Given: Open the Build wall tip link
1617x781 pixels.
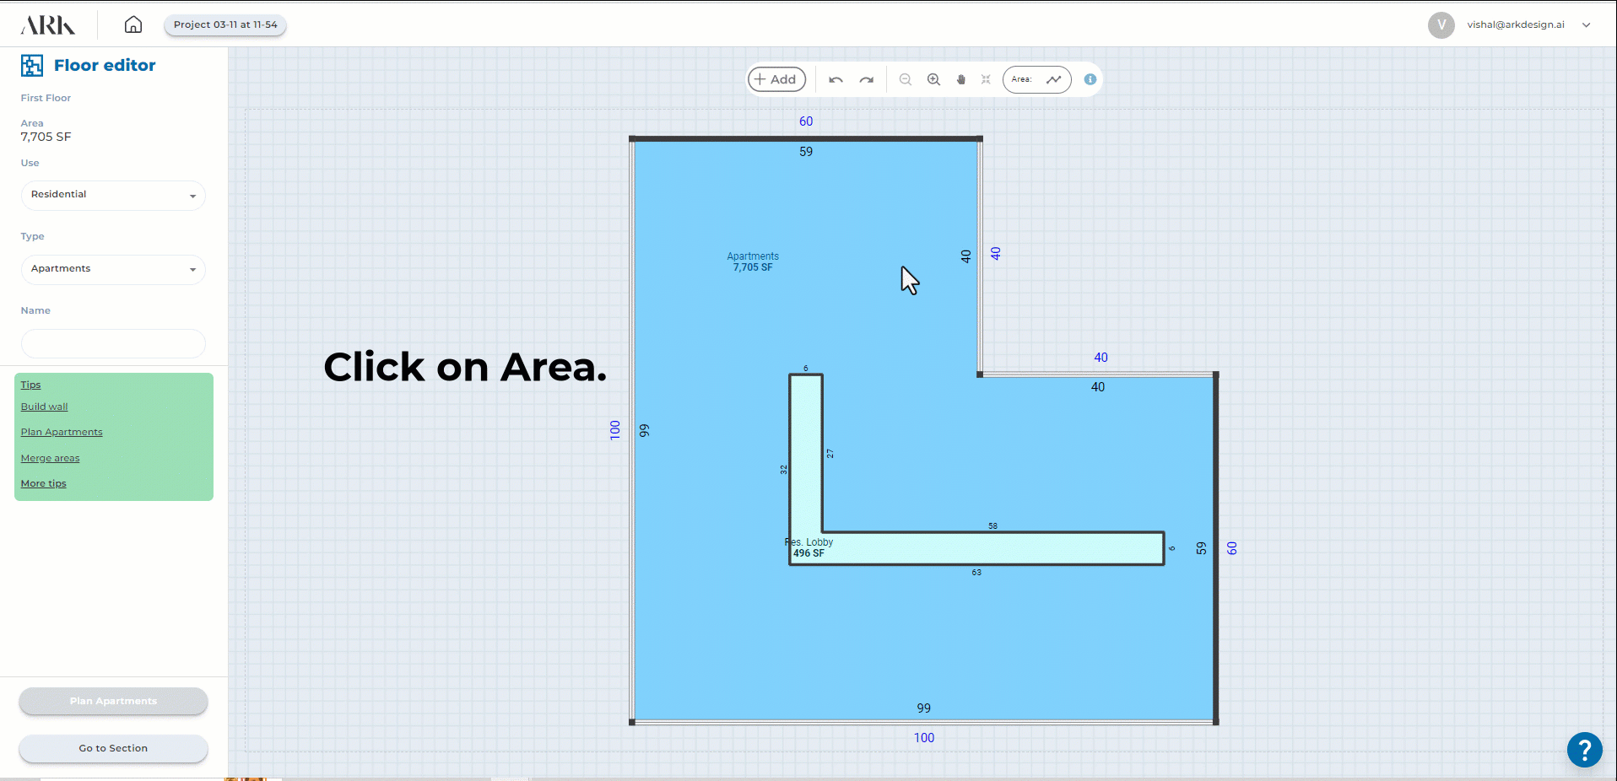Looking at the screenshot, I should pyautogui.click(x=44, y=407).
